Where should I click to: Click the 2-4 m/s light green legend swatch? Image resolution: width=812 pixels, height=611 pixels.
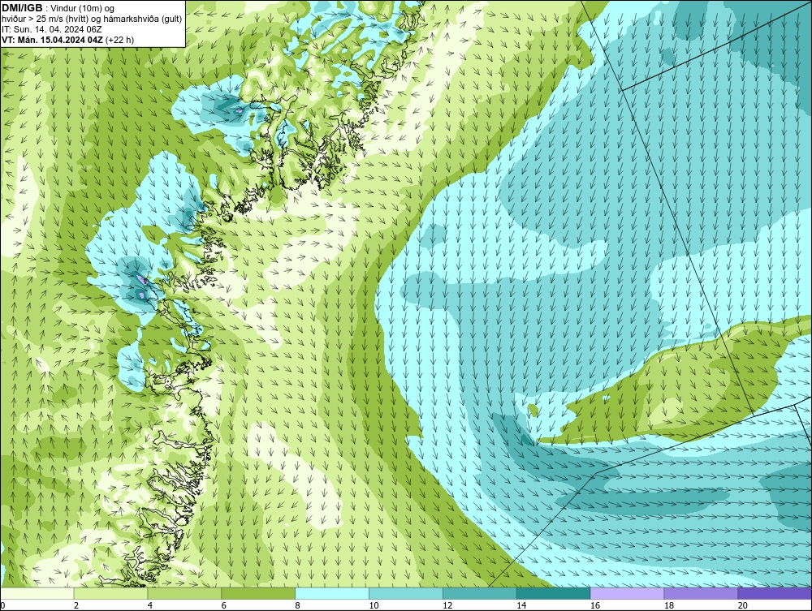point(110,593)
